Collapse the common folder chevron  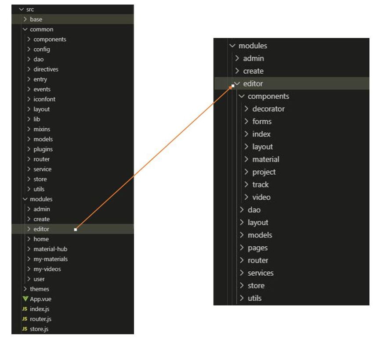tap(25, 29)
